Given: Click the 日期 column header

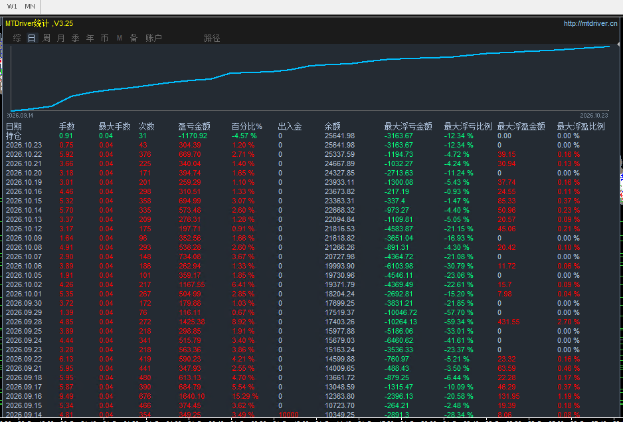Looking at the screenshot, I should [x=14, y=126].
